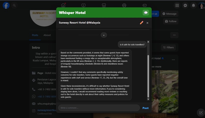Open the Groups icon in top bar
Screen dimensions: 205x118
124,5
